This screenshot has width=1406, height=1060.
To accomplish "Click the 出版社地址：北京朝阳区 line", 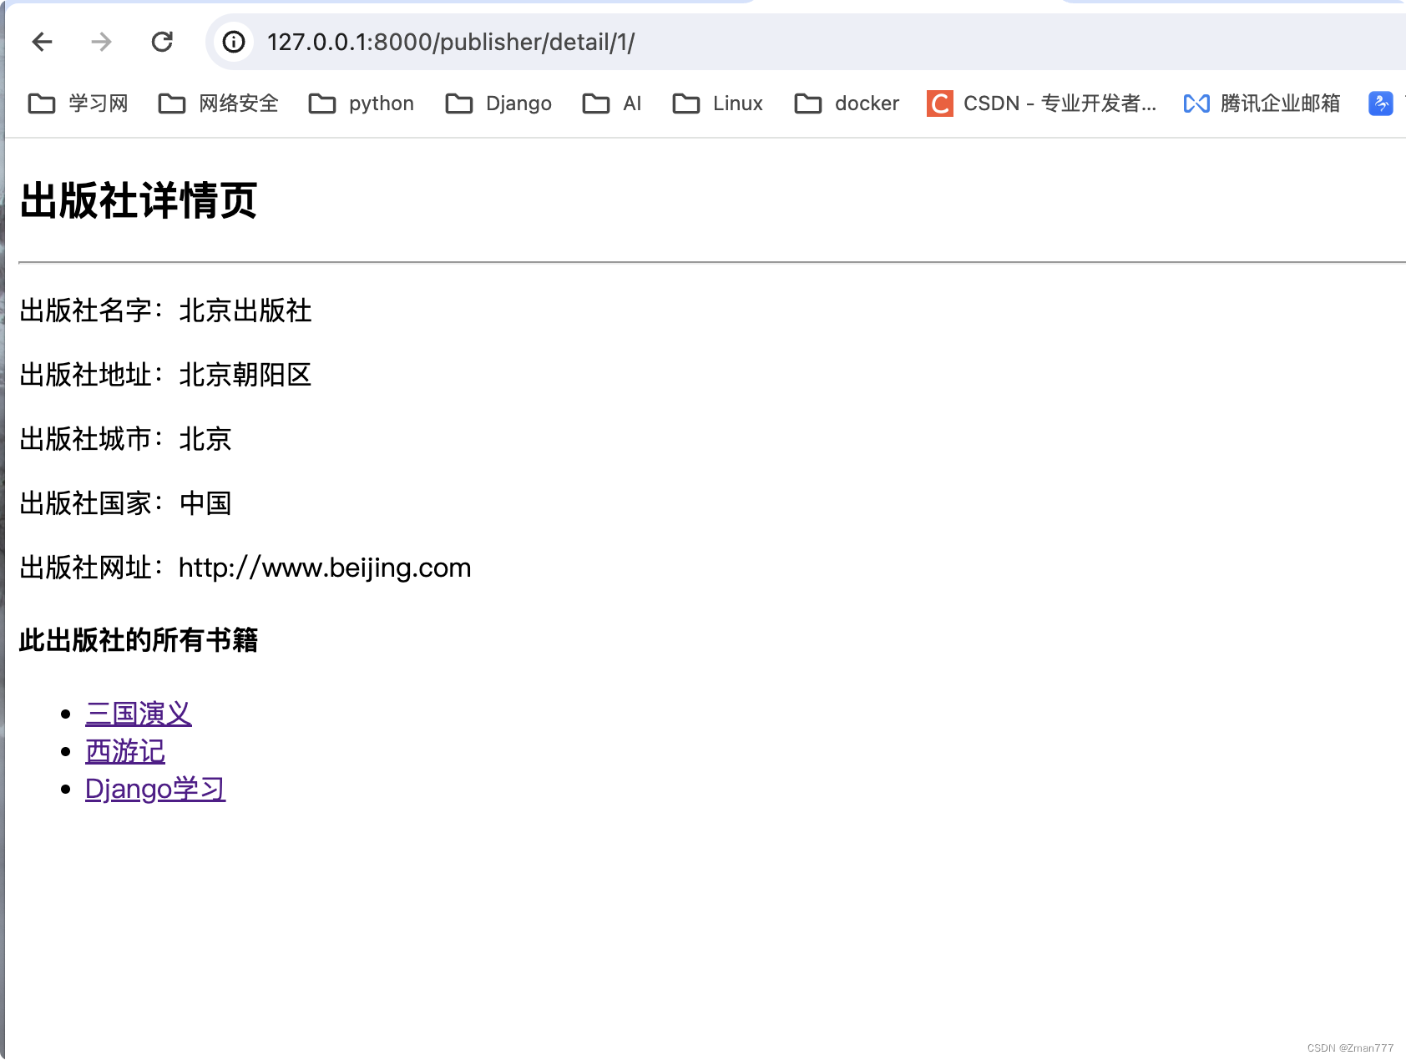I will (x=165, y=375).
